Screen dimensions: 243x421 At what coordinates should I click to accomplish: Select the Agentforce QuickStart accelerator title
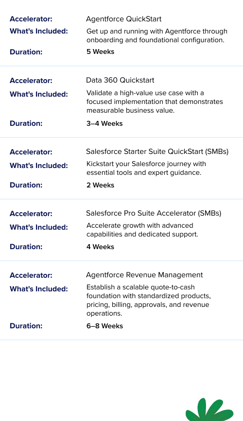click(x=123, y=19)
